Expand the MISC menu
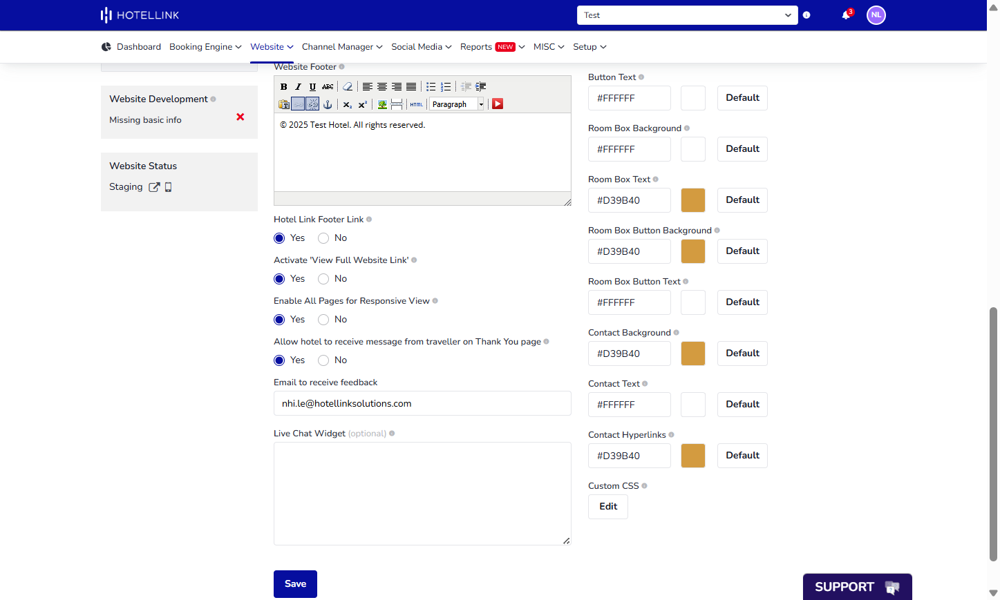Image resolution: width=1000 pixels, height=600 pixels. click(549, 47)
